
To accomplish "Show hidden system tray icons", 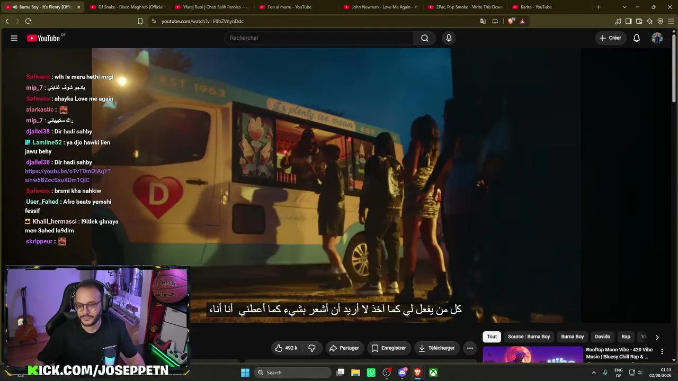I will click(x=593, y=373).
